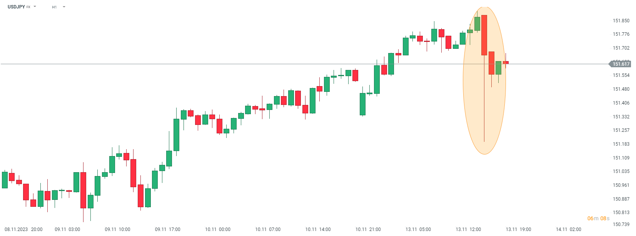Click the current price tag 151.617
The height and width of the screenshot is (236, 636).
[x=621, y=64]
